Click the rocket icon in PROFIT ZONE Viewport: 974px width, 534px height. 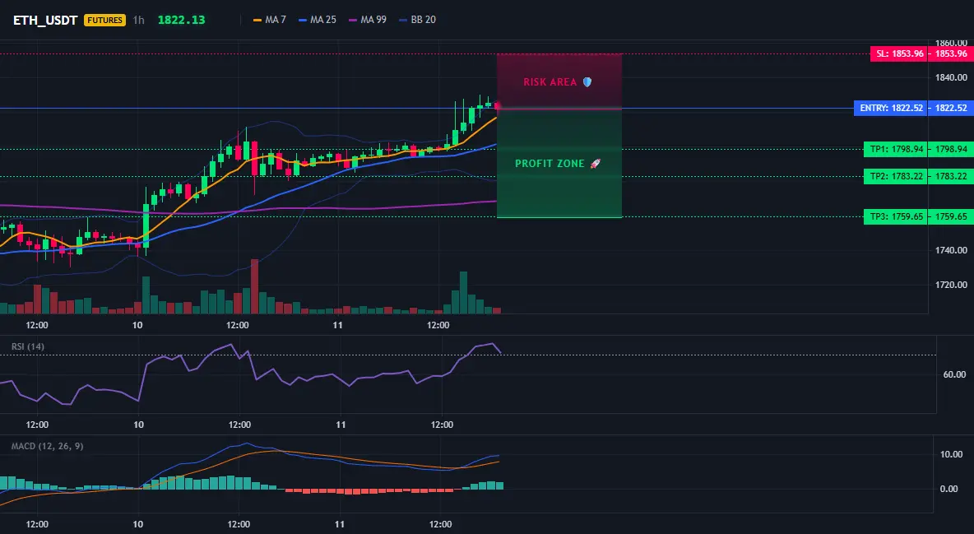[595, 164]
